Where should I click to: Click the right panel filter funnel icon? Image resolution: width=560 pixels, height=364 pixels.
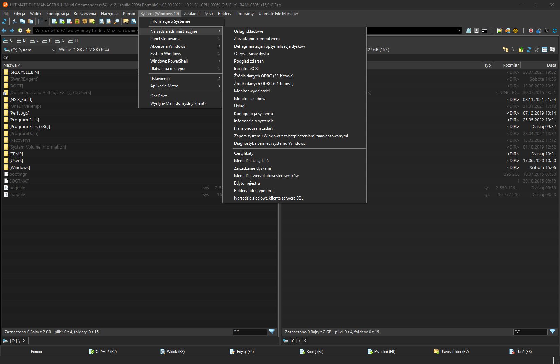tap(553, 332)
